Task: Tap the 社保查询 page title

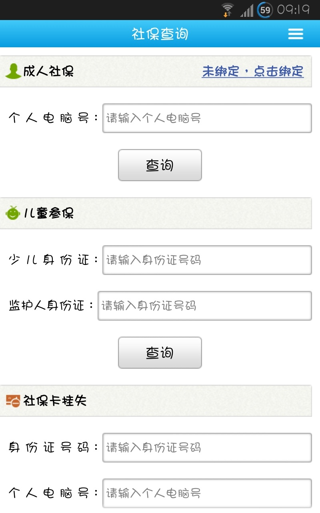Action: click(160, 34)
